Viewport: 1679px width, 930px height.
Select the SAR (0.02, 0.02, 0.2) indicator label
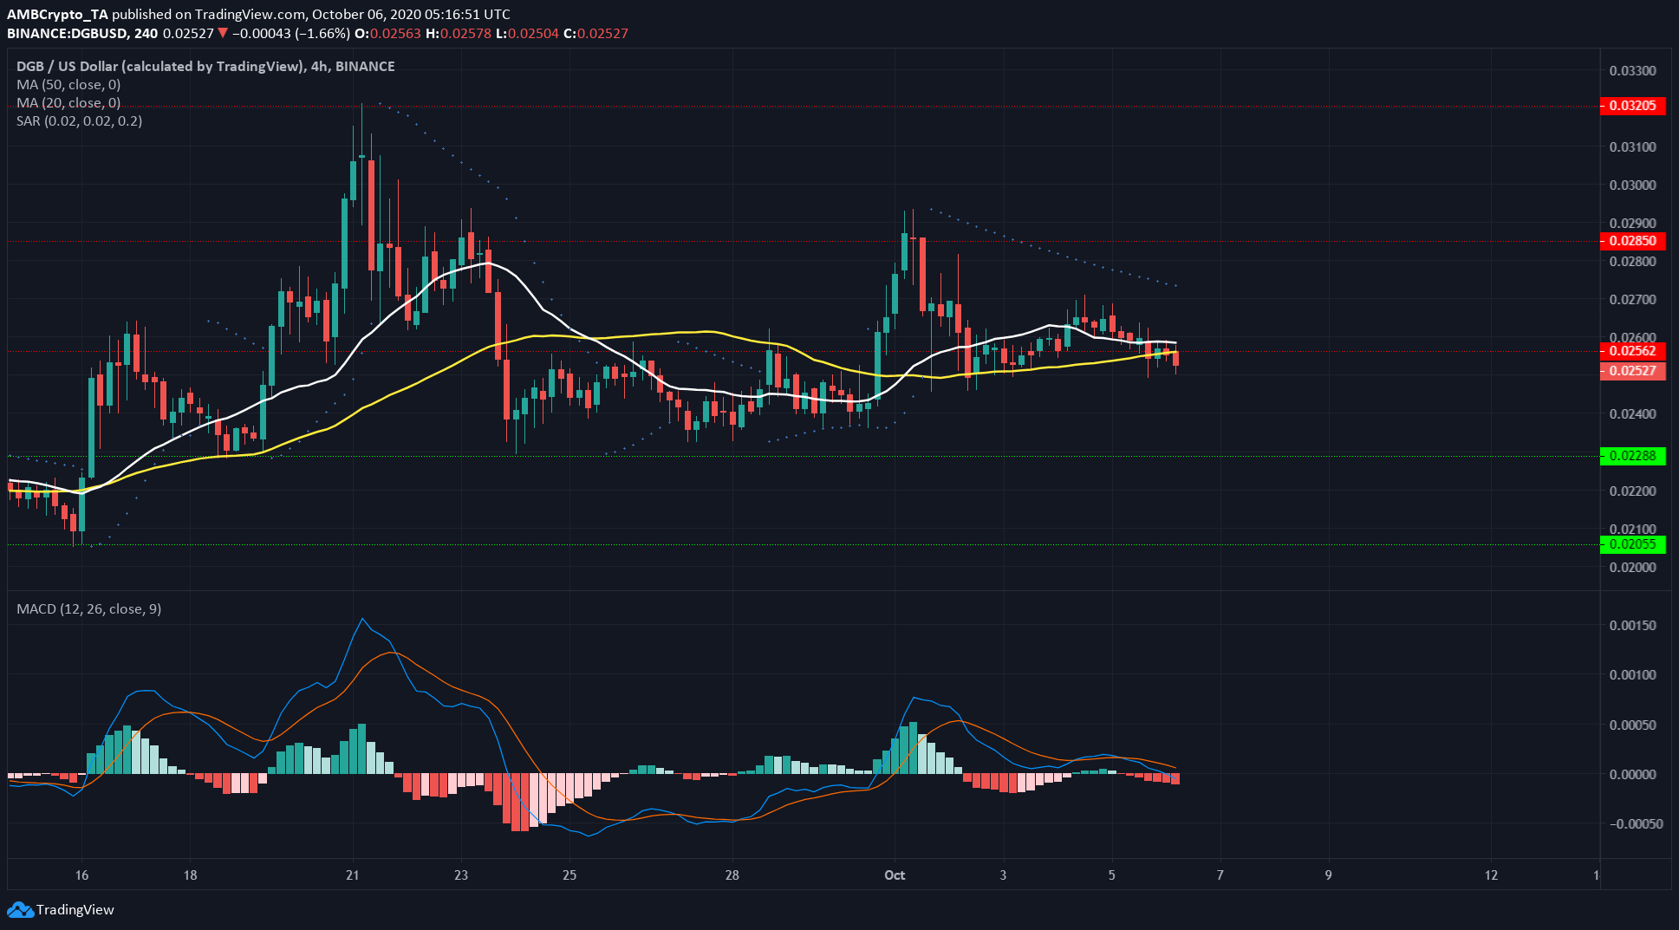[x=79, y=120]
